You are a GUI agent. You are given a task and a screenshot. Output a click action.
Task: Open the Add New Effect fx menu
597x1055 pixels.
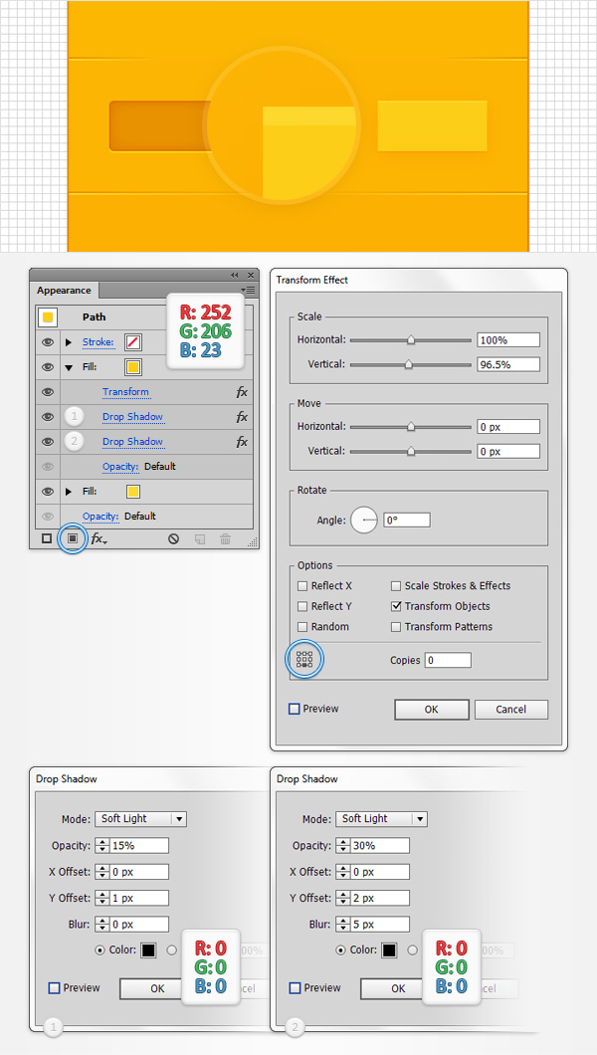99,538
